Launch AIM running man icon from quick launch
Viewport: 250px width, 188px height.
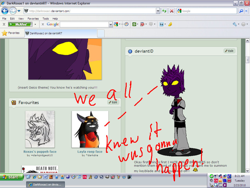coord(90,177)
